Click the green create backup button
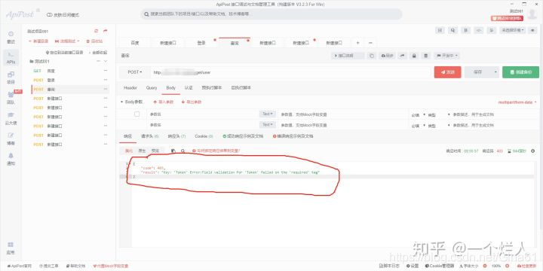This screenshot has width=543, height=271. [x=520, y=72]
